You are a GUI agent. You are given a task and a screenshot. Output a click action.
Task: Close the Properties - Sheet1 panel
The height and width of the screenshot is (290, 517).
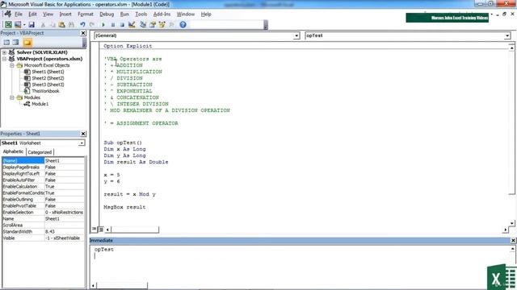tap(83, 134)
